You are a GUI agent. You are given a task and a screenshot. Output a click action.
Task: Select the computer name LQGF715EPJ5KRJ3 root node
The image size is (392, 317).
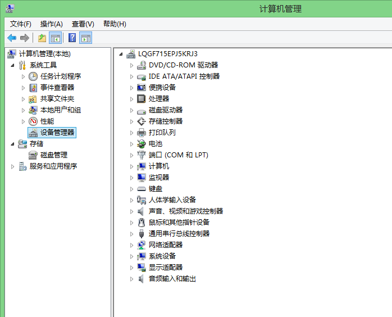coord(167,54)
